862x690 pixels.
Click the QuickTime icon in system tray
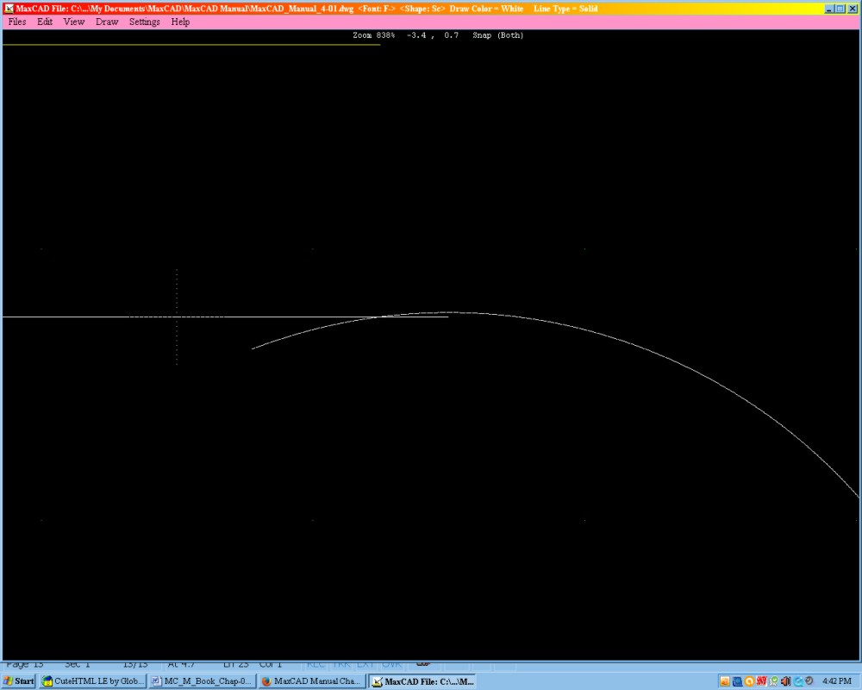pos(799,681)
